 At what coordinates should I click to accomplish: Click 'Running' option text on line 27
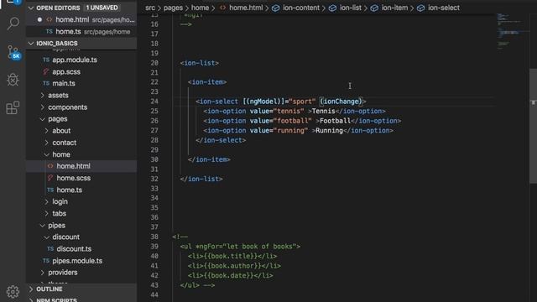[329, 131]
